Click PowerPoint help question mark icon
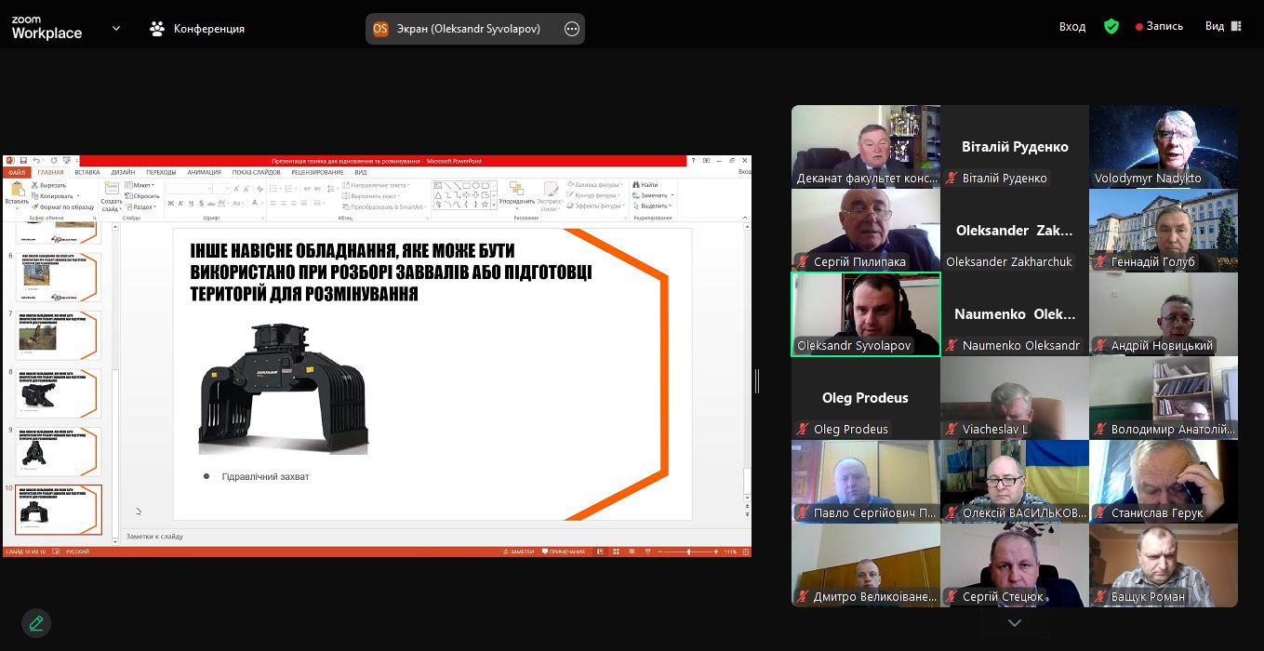 pyautogui.click(x=693, y=160)
